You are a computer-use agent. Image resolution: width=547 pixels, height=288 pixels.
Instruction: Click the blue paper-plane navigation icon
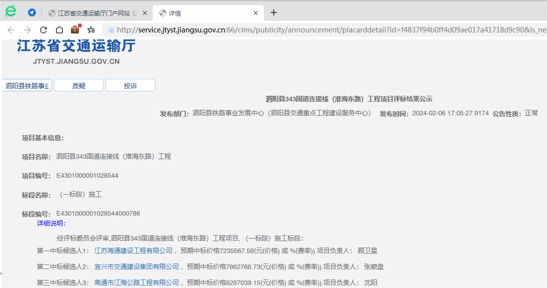click(x=32, y=13)
